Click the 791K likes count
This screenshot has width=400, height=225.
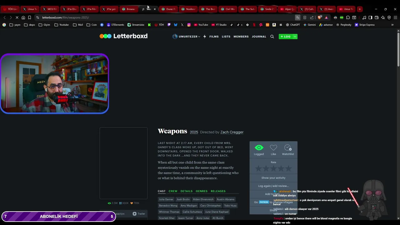coord(135,203)
